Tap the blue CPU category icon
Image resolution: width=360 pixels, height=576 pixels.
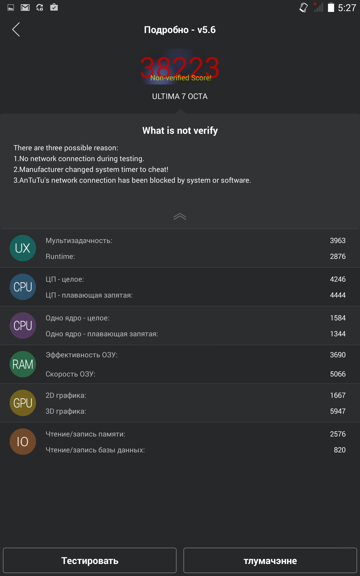click(23, 287)
